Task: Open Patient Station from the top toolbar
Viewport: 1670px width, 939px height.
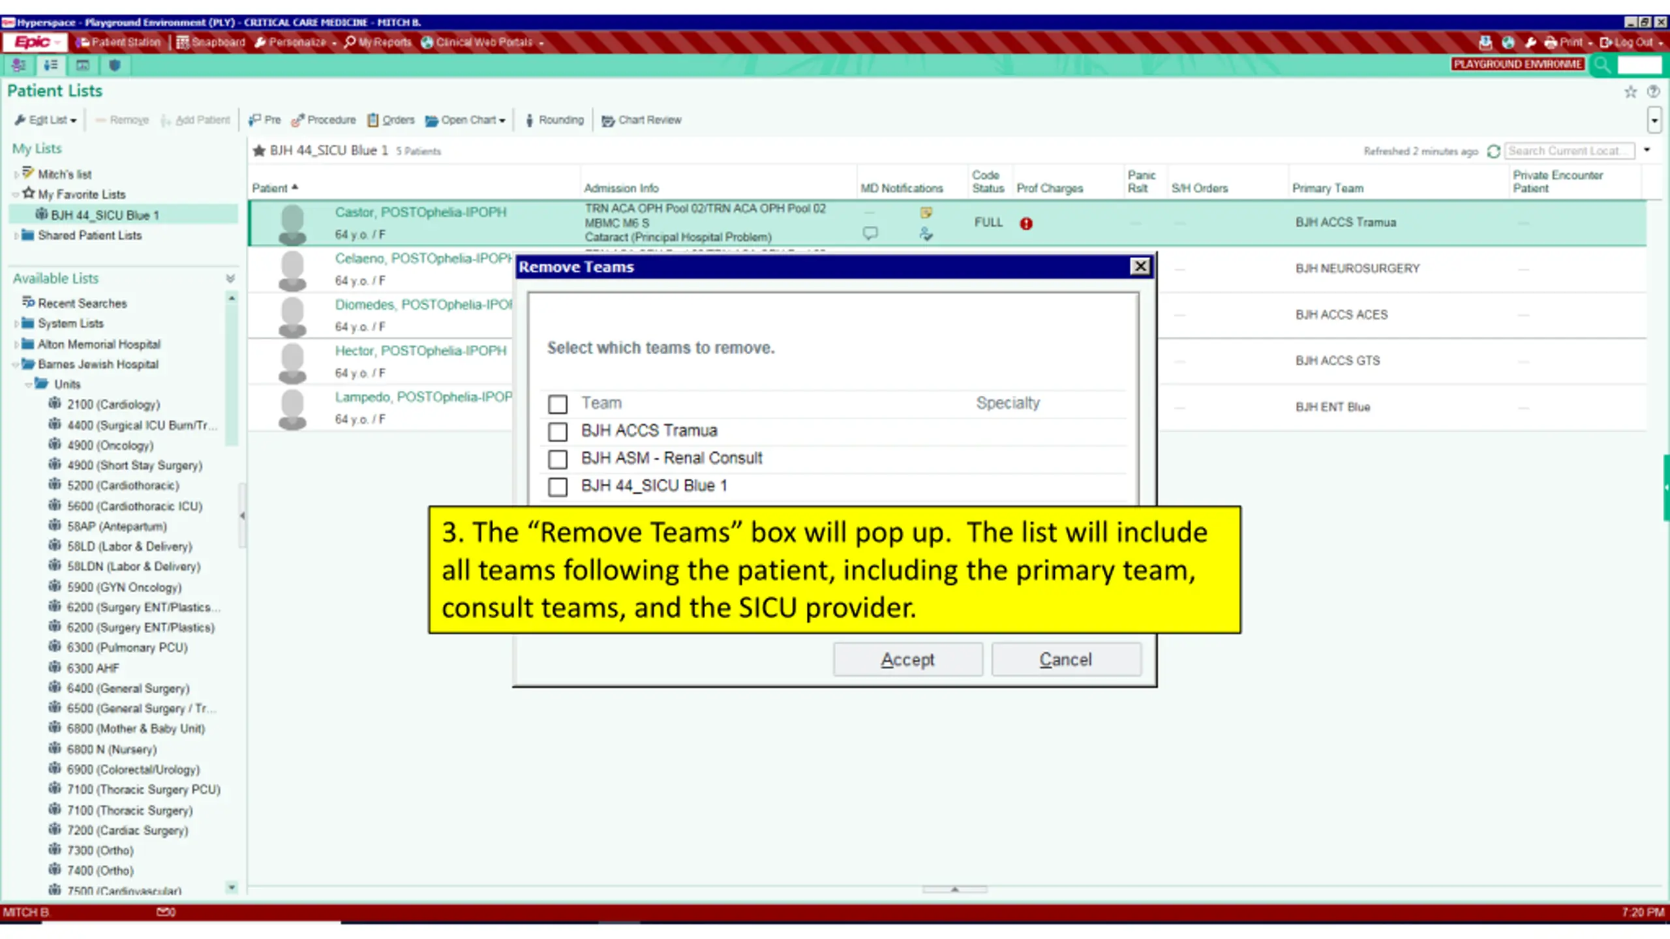Action: coord(118,42)
